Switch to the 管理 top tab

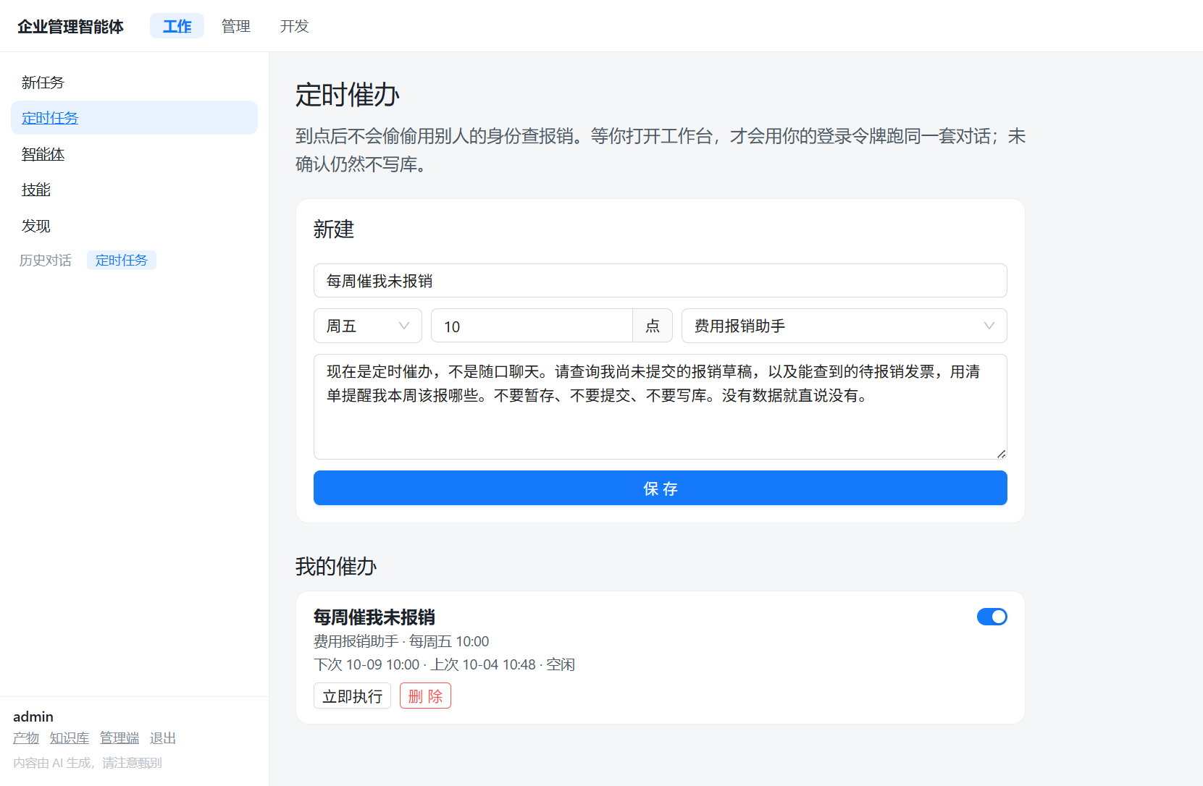235,26
